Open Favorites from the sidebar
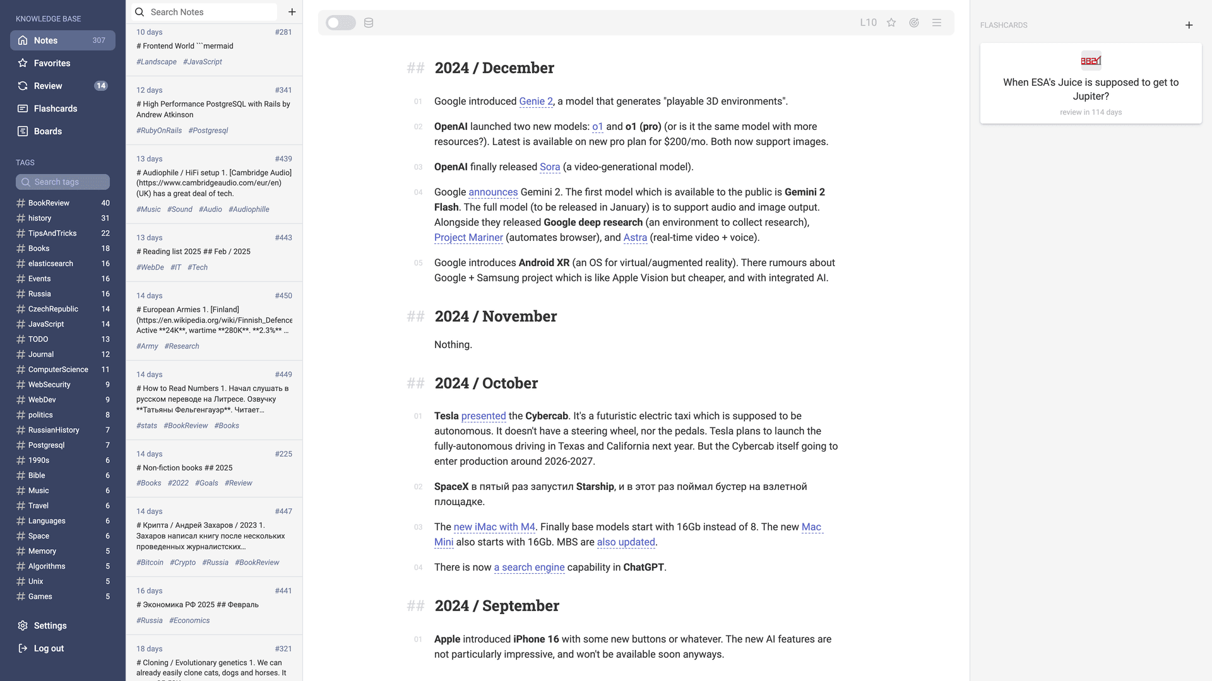 [x=62, y=63]
